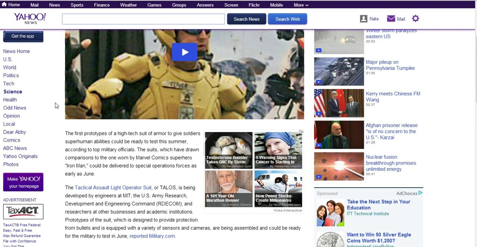The width and height of the screenshot is (477, 247).
Task: Open the settings gear icon
Action: (x=415, y=19)
